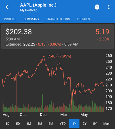Image resolution: width=115 pixels, height=129 pixels.
Task: Select the 1D chart range
Action: tap(8, 124)
